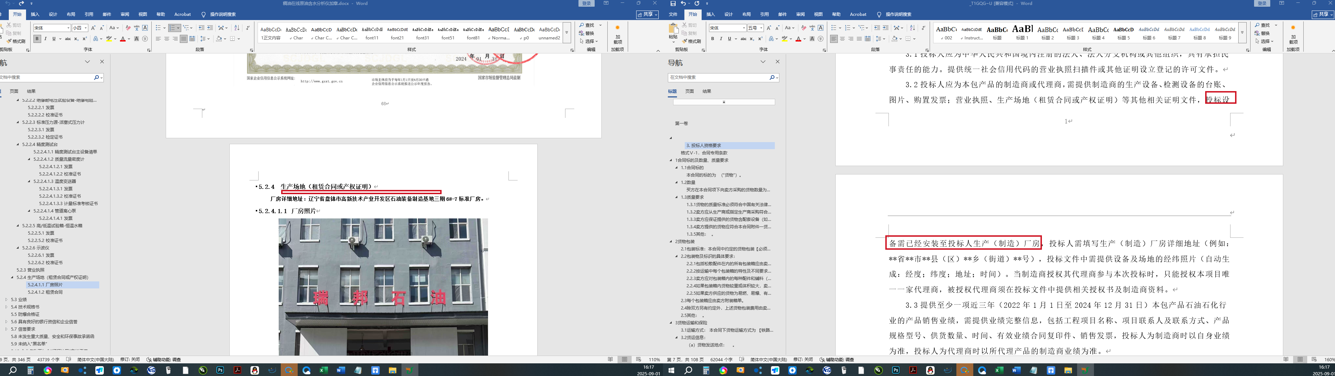The width and height of the screenshot is (1335, 376).
Task: Open font name 宋体 dropdown in left window
Action: [x=68, y=28]
